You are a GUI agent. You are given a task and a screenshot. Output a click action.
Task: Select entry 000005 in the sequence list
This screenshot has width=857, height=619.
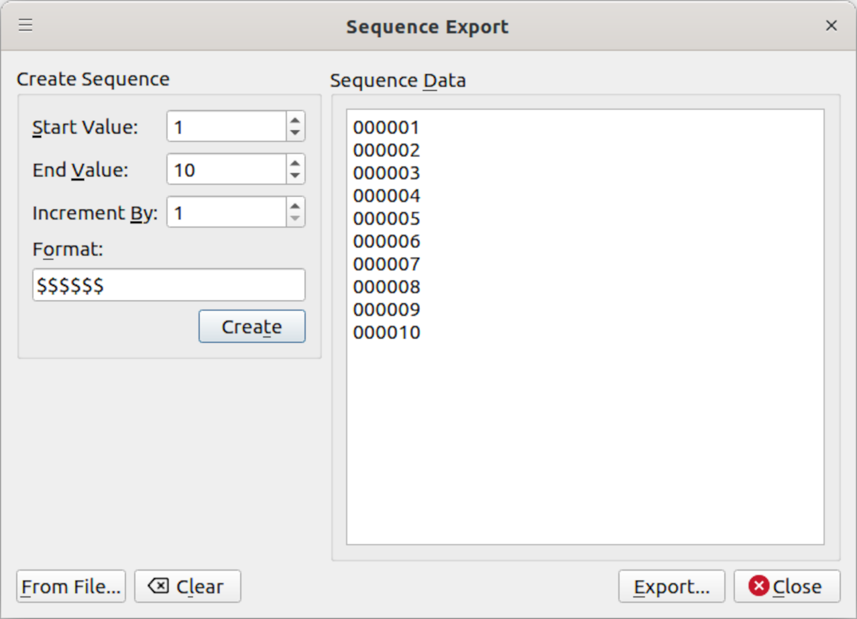coord(388,218)
